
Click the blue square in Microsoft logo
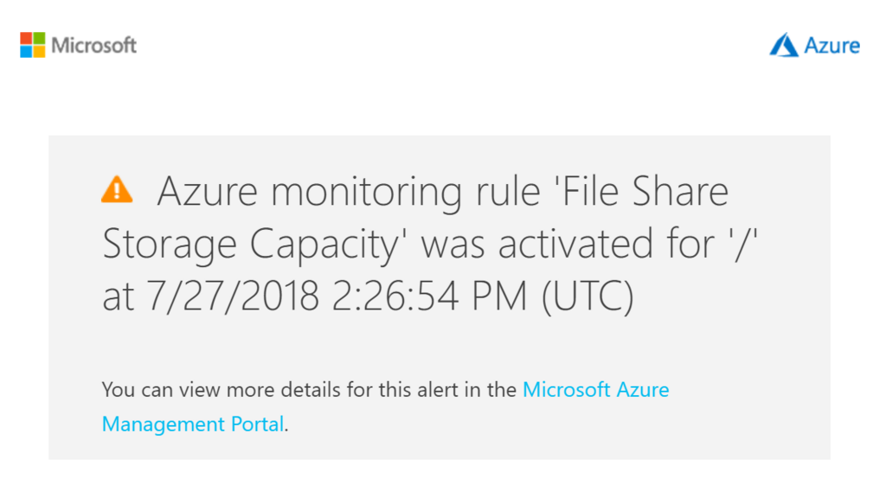26,52
